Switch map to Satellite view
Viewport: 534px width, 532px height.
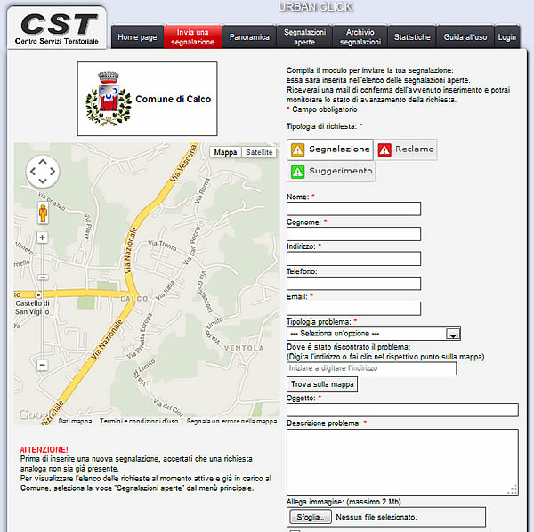coord(259,152)
